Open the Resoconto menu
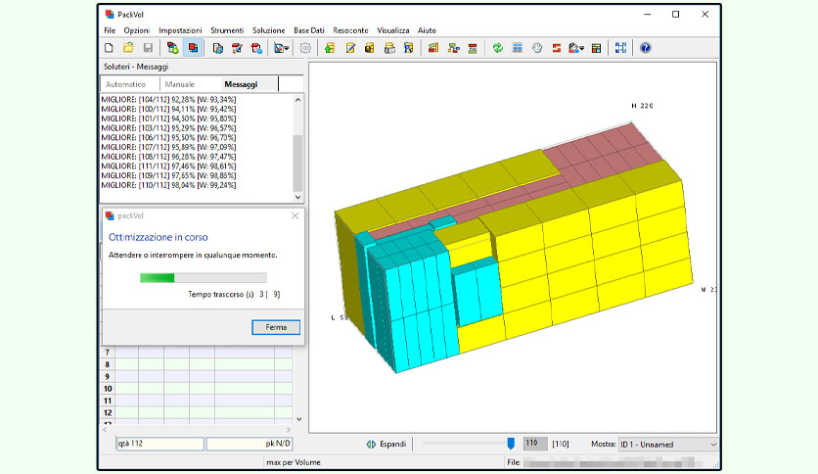The image size is (818, 474). [350, 30]
